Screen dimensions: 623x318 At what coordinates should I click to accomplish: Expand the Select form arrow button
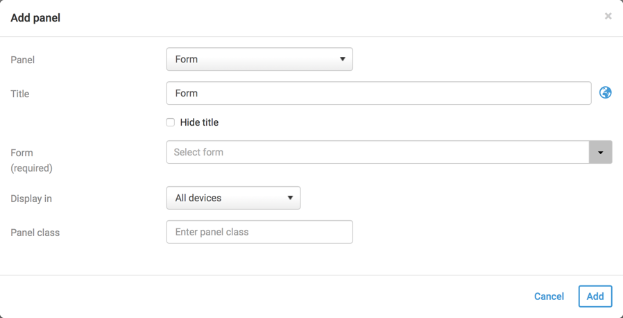pyautogui.click(x=600, y=152)
